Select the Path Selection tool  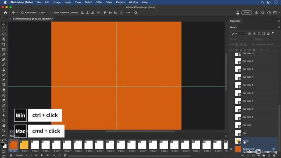tap(4, 115)
